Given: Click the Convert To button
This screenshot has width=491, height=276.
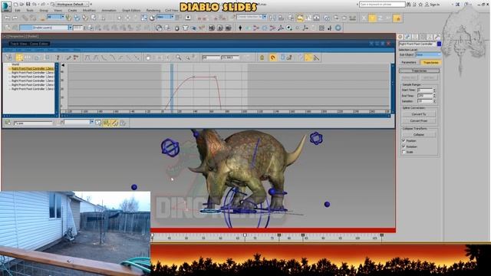Looking at the screenshot, I should (419, 114).
